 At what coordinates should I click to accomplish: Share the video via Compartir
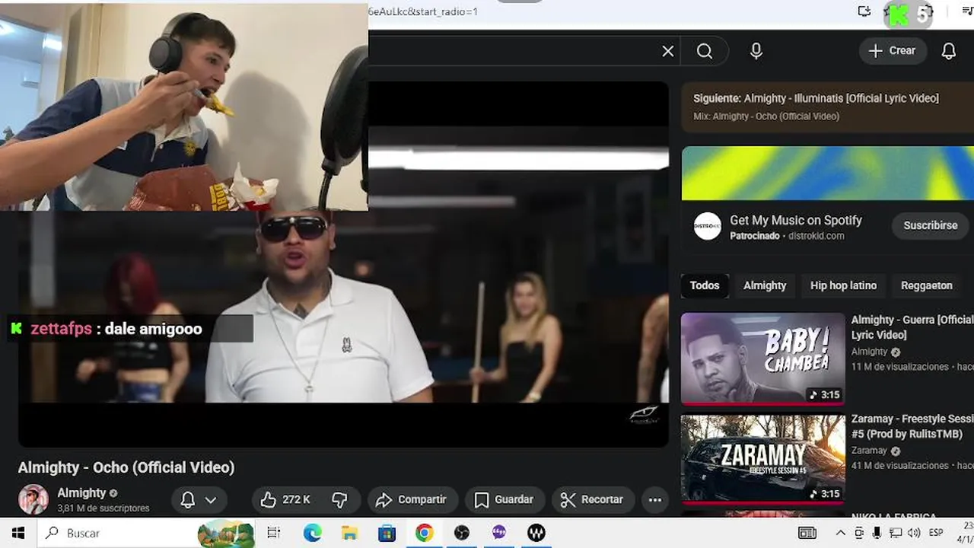(x=412, y=499)
